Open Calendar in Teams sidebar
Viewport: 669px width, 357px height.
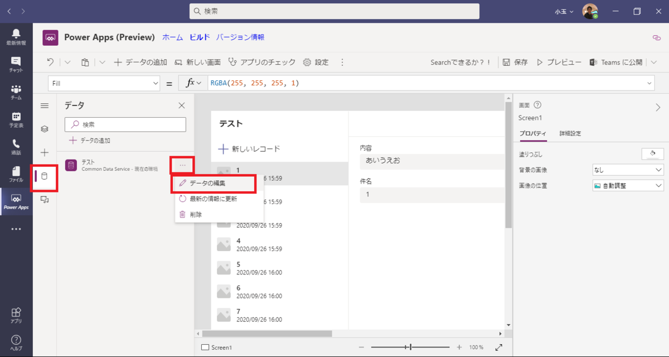click(x=16, y=119)
